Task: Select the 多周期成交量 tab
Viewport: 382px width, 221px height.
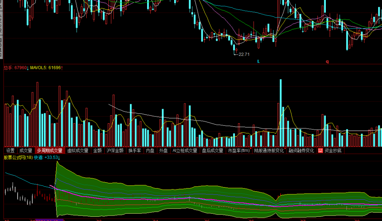Action: click(50, 151)
